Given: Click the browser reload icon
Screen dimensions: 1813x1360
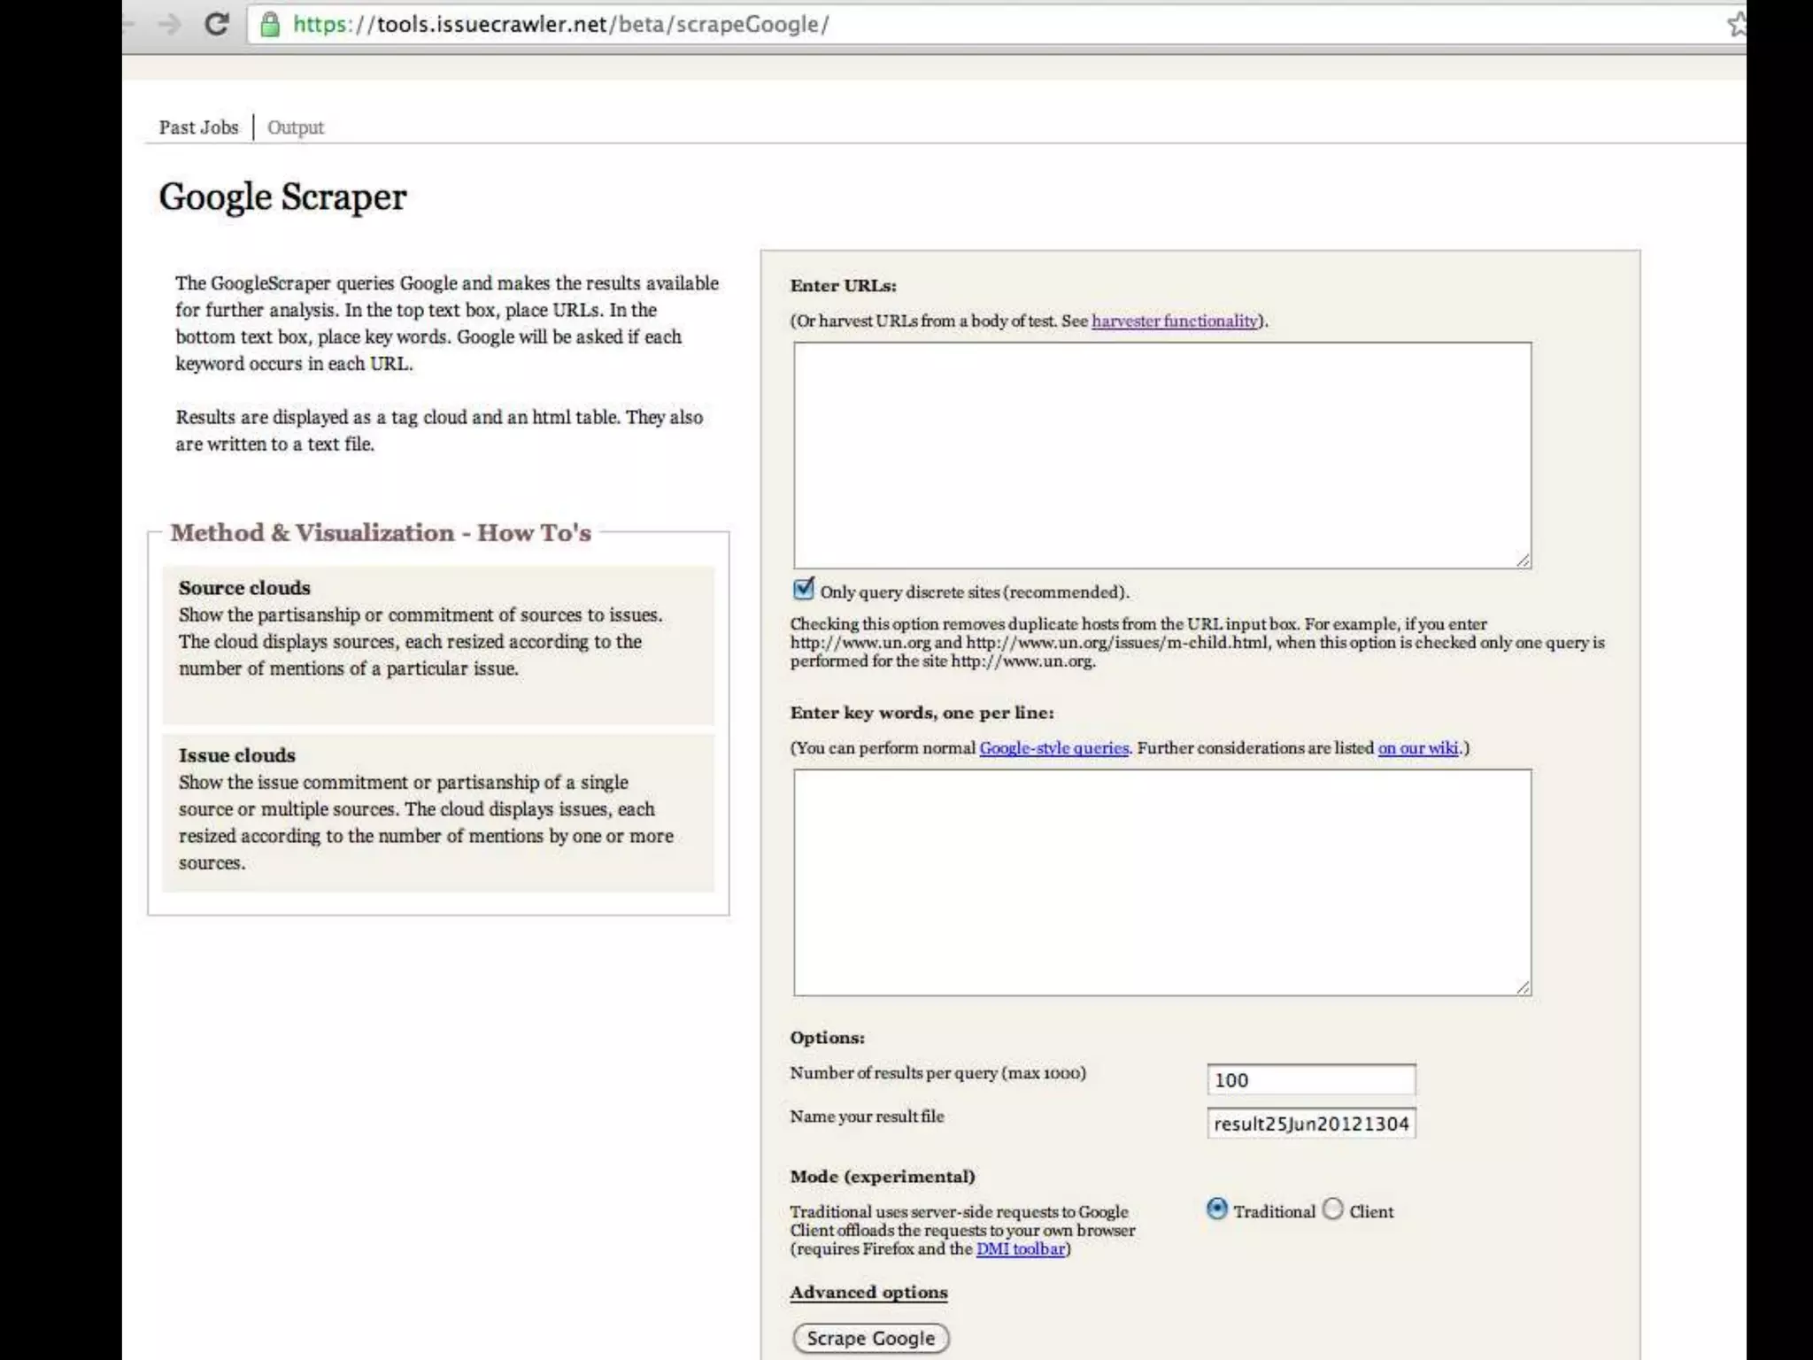Looking at the screenshot, I should (x=217, y=24).
